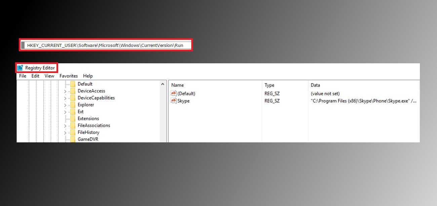Select the Default key in tree
437x206 pixels.
coord(85,84)
